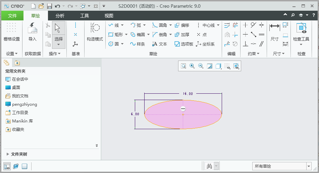The width and height of the screenshot is (319, 173).
Task: Switch to the Favorites navigator tab
Action: 17,63
